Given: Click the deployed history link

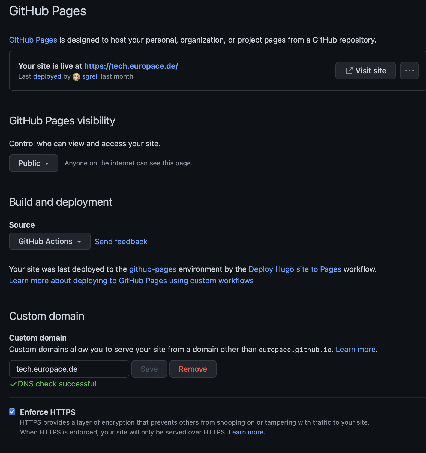Looking at the screenshot, I should pyautogui.click(x=47, y=77).
